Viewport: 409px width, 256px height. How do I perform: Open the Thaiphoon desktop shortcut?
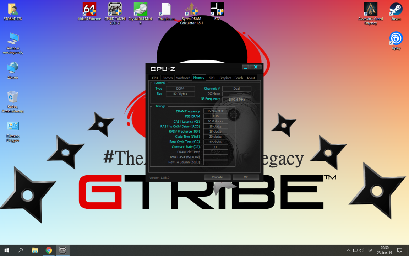[166, 12]
